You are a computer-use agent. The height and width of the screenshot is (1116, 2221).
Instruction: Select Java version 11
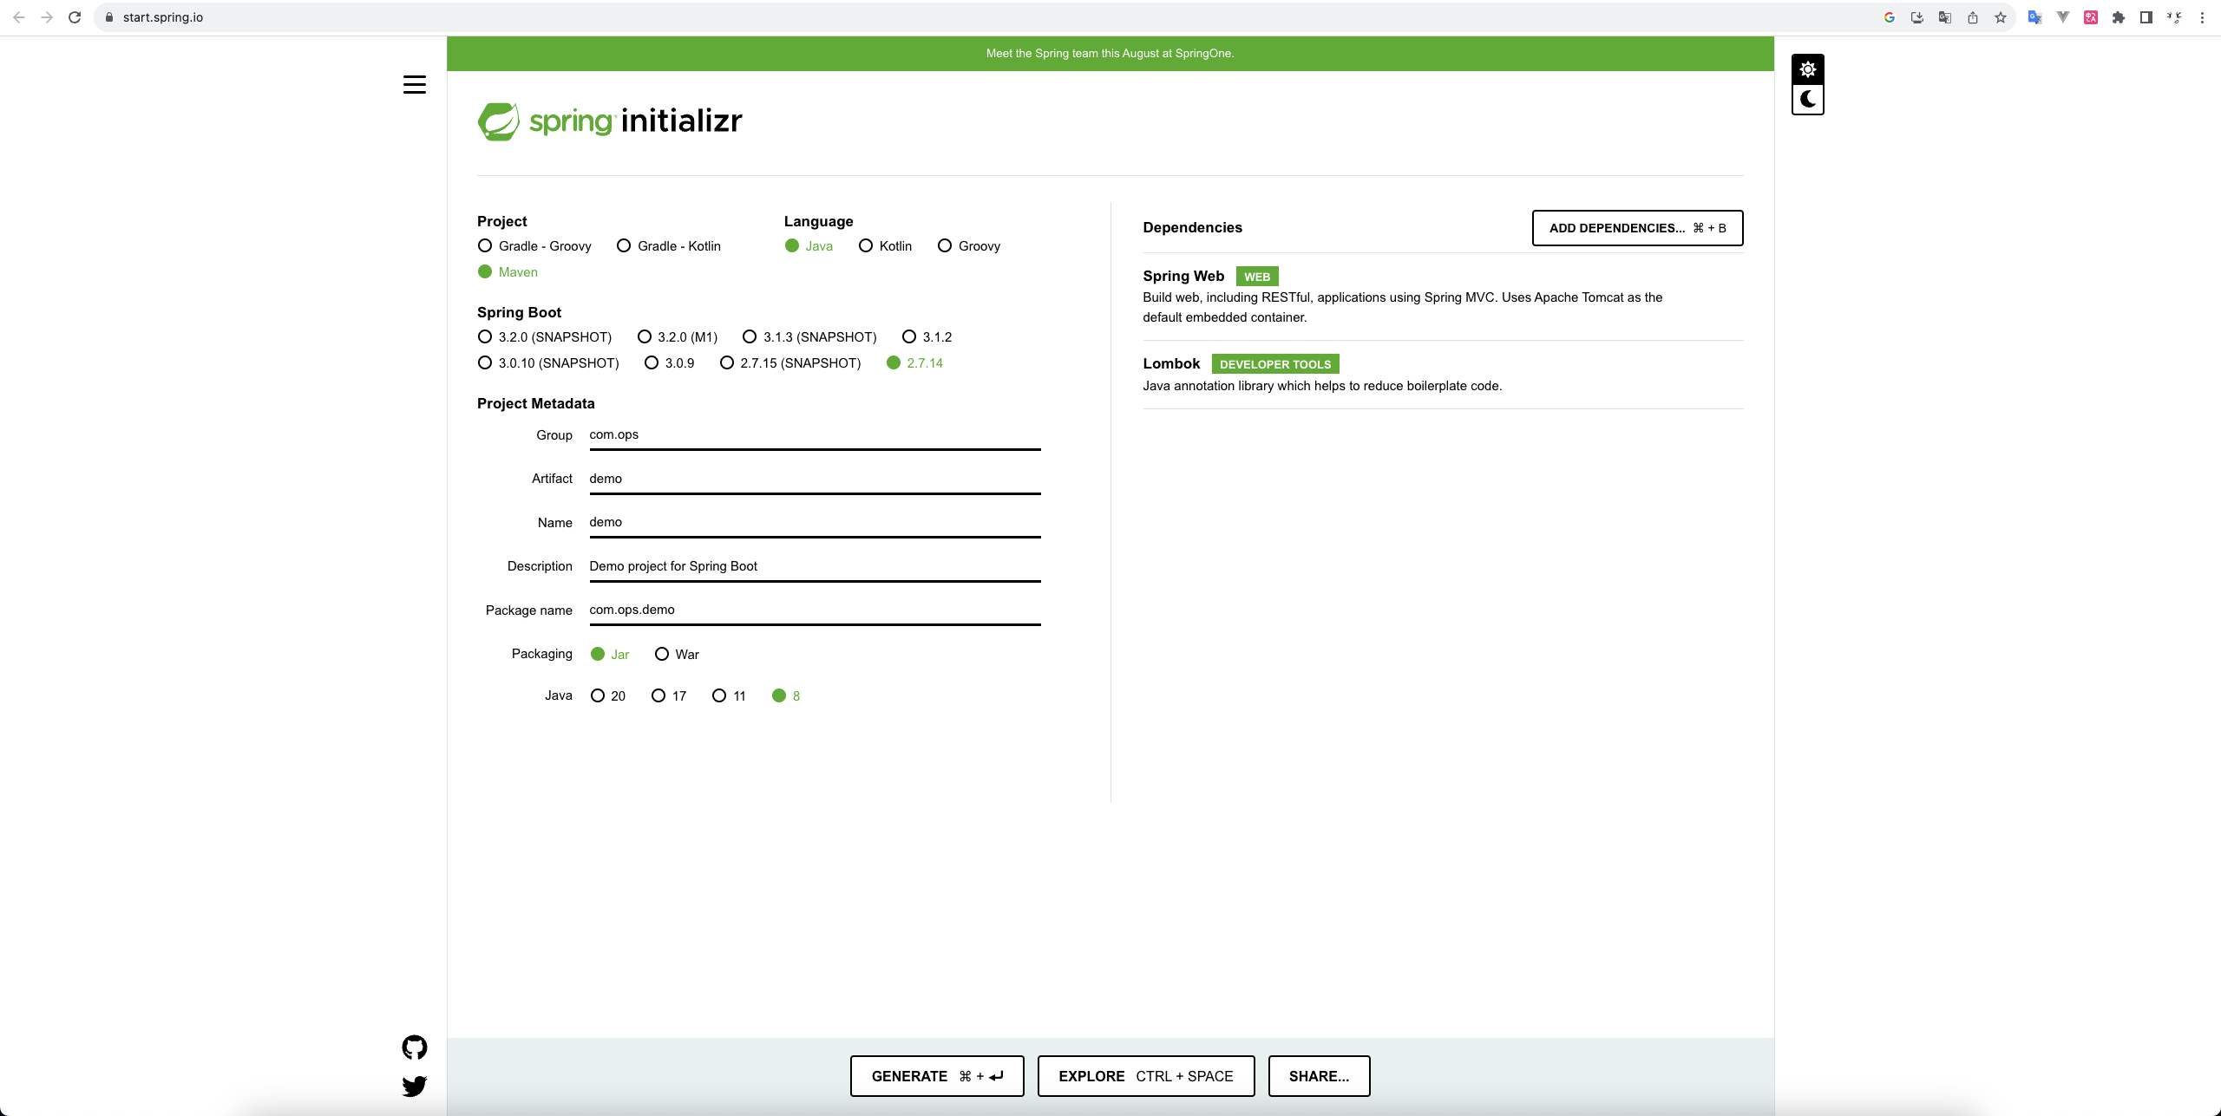729,696
